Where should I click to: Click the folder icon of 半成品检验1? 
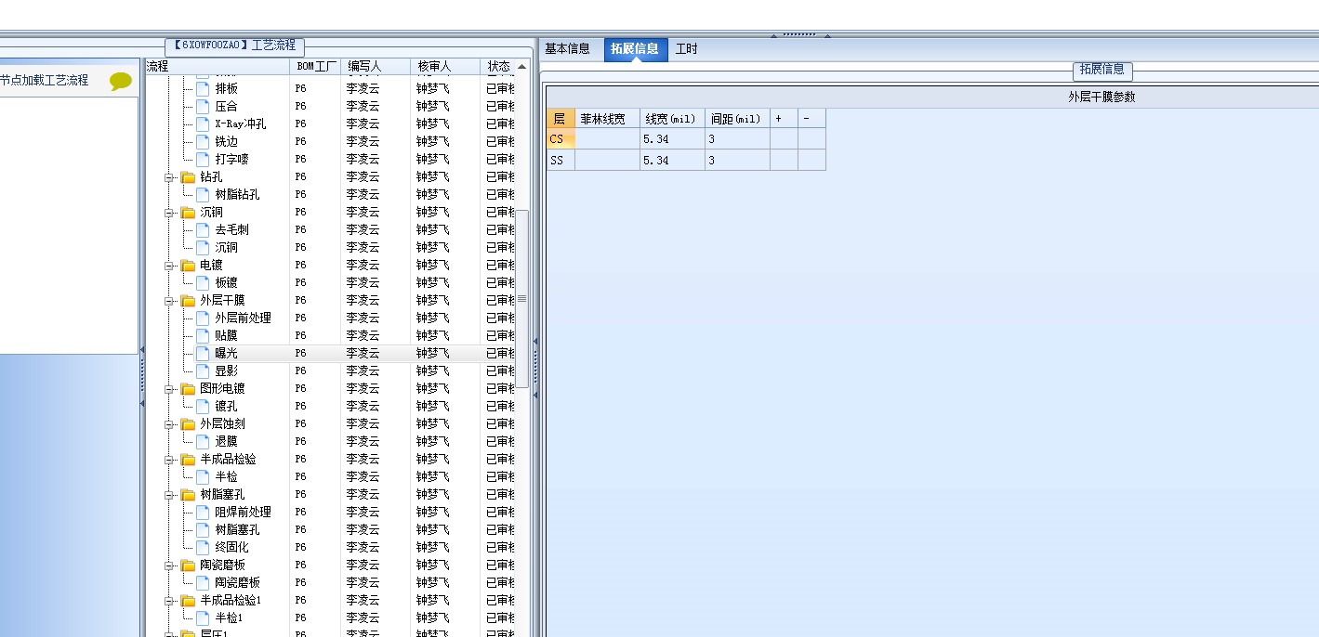189,601
